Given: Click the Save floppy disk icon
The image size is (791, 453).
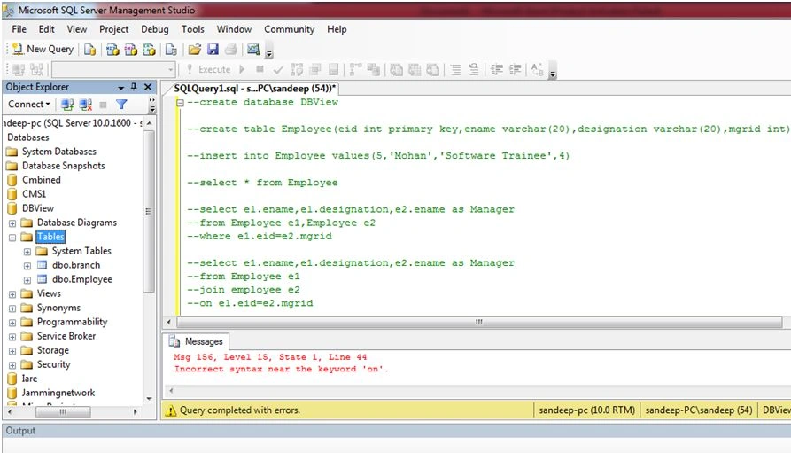Looking at the screenshot, I should pyautogui.click(x=213, y=49).
